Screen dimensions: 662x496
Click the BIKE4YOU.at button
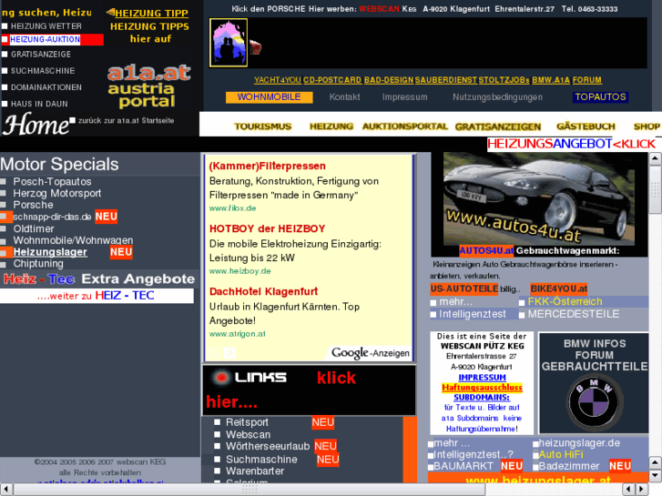[558, 288]
